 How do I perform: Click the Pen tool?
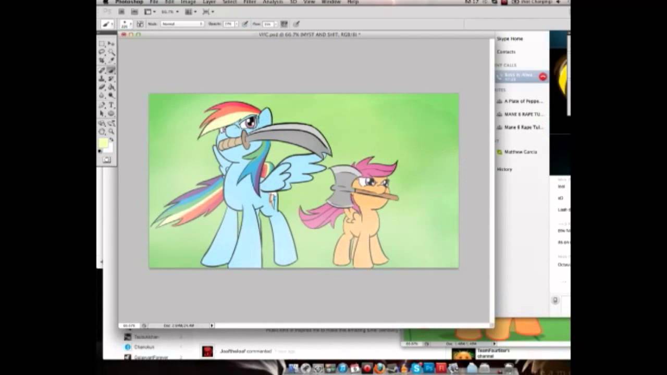point(102,105)
